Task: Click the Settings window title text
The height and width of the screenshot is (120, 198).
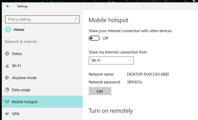Action: click(22, 6)
